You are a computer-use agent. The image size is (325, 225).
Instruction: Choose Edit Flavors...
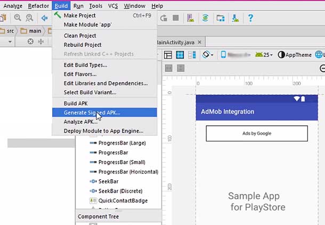point(104,74)
